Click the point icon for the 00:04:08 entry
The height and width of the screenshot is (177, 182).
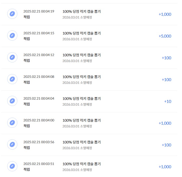[x=12, y=79]
